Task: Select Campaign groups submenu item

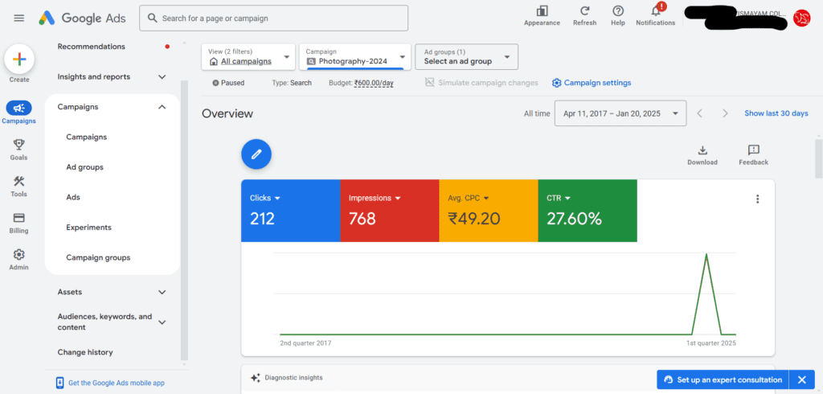Action: (x=98, y=258)
